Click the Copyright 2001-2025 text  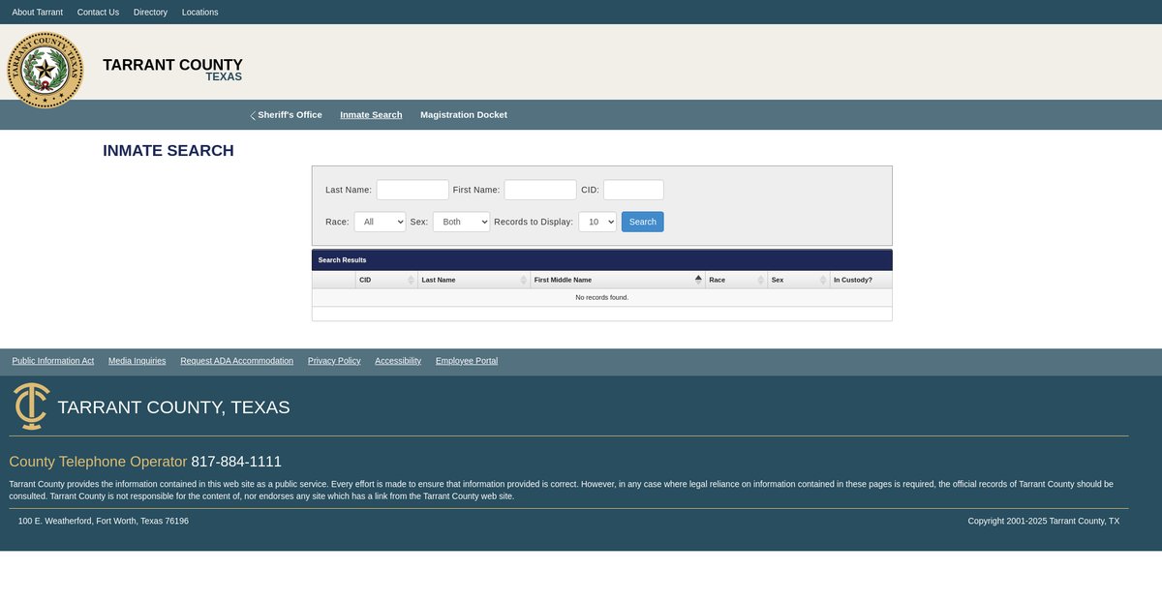pos(1044,521)
